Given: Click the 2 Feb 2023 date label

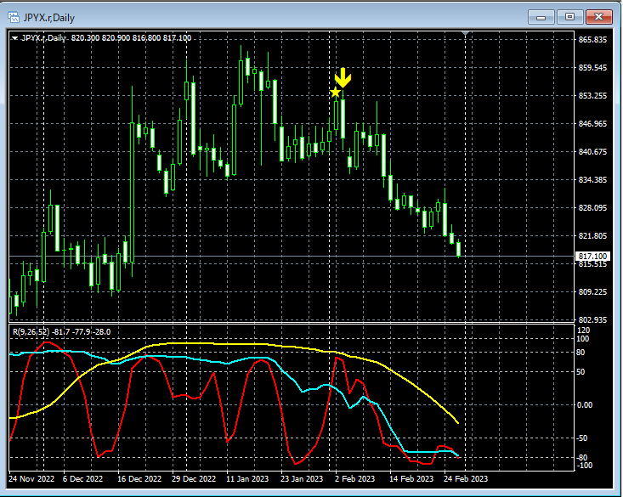Looking at the screenshot, I should [x=354, y=478].
